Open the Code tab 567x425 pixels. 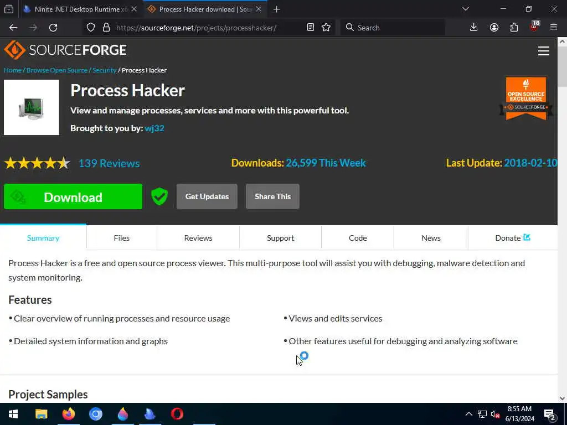click(x=358, y=238)
